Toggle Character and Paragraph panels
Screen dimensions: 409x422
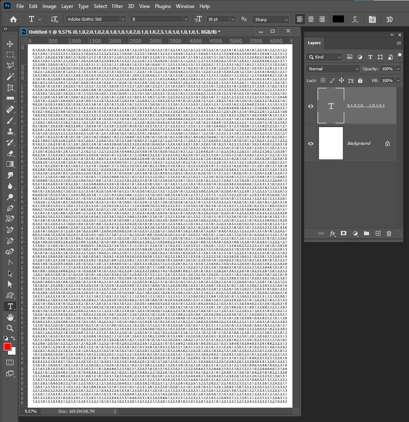point(372,19)
